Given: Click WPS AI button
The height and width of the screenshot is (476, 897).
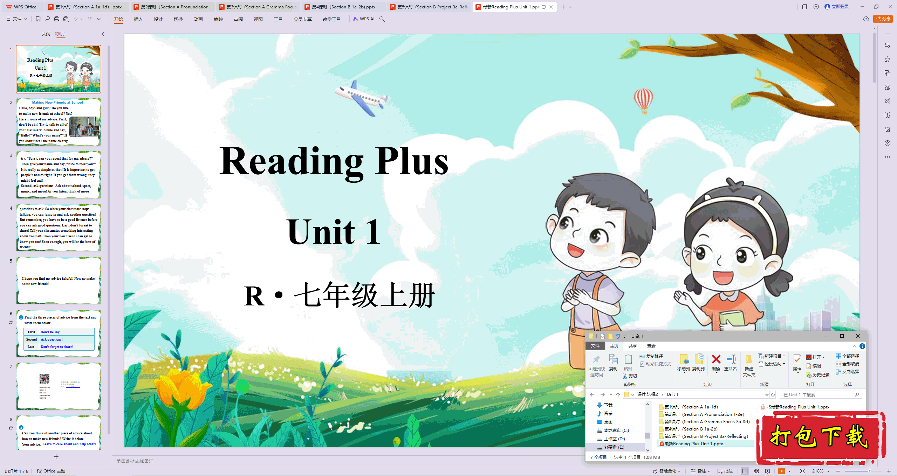Looking at the screenshot, I should 364,19.
